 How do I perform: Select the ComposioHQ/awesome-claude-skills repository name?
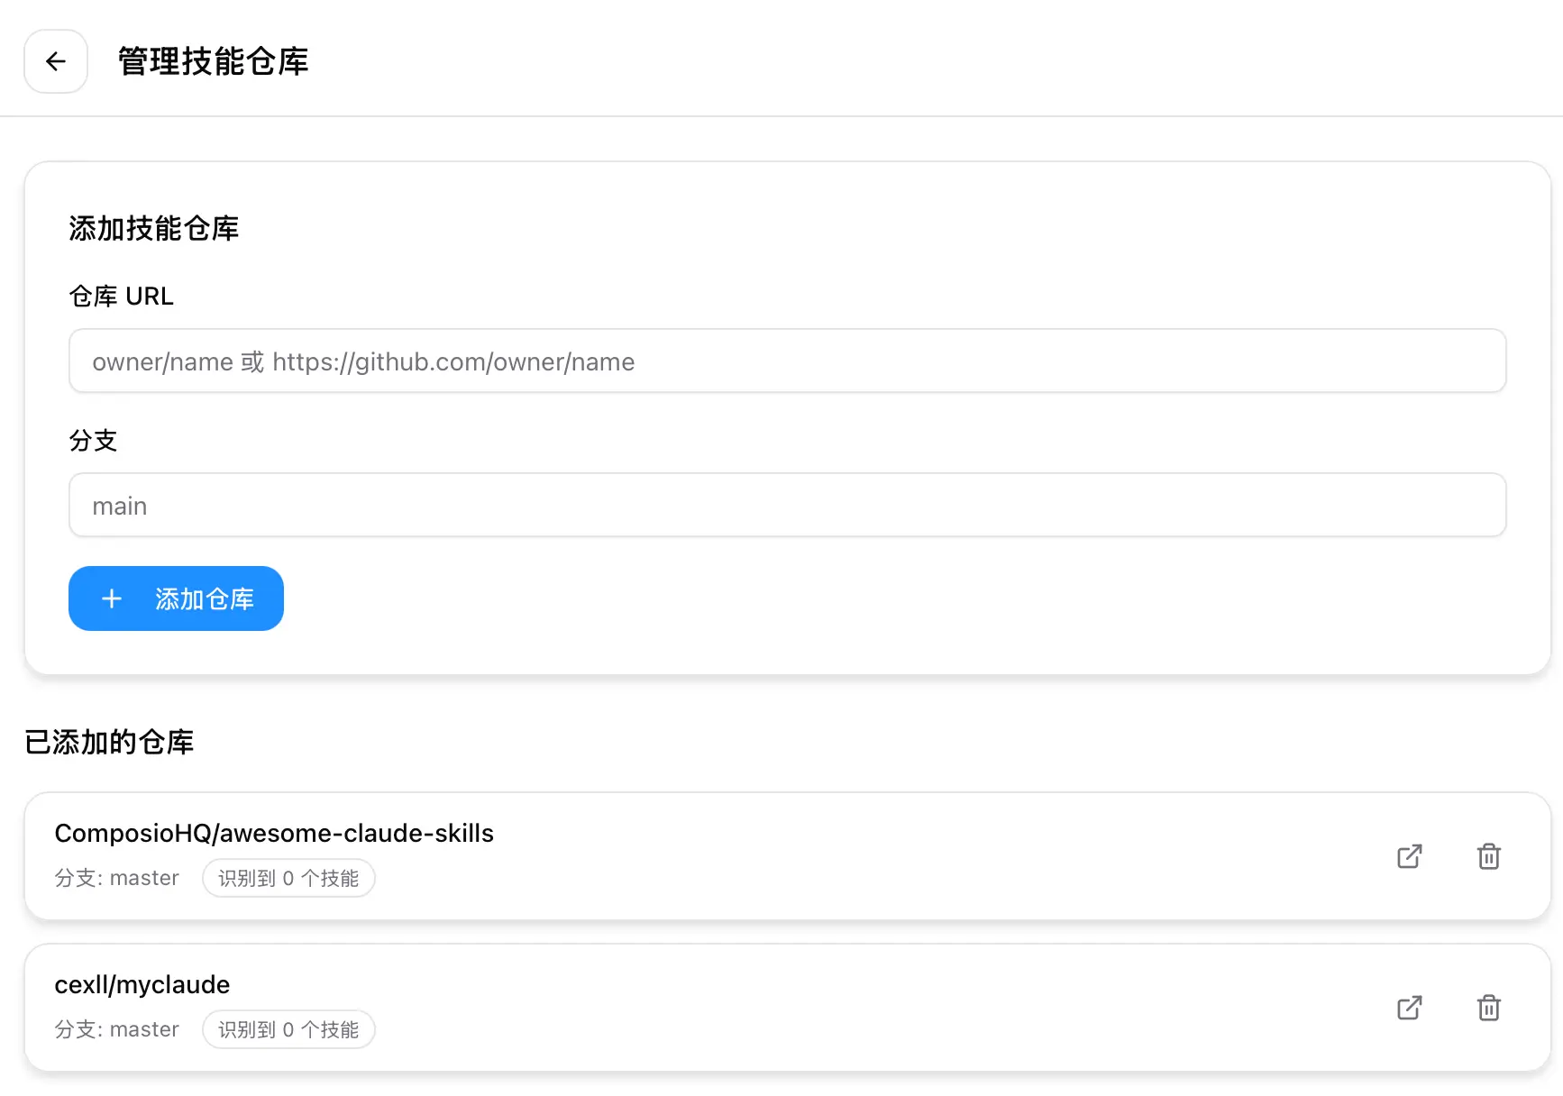click(x=274, y=833)
